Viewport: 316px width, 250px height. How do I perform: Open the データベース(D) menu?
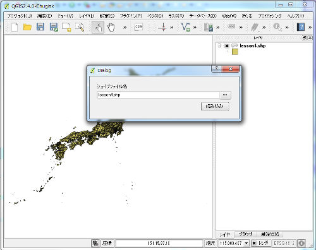203,16
